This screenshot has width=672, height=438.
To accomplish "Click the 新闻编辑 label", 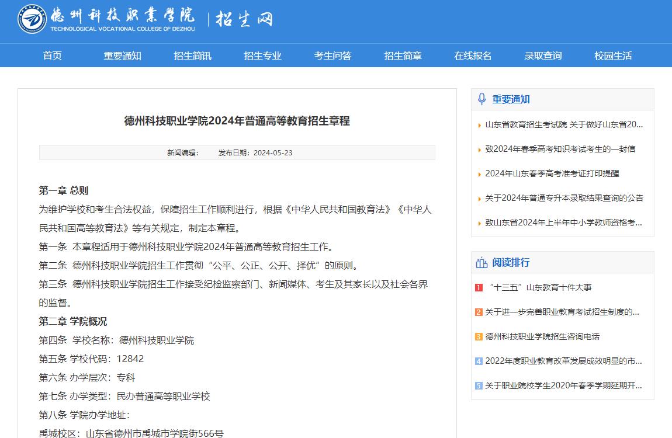I will point(182,153).
